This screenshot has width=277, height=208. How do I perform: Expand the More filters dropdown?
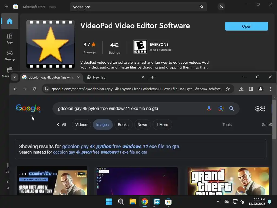[x=162, y=125]
